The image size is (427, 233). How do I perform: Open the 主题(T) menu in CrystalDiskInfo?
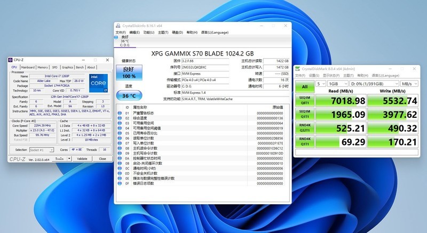coord(163,33)
